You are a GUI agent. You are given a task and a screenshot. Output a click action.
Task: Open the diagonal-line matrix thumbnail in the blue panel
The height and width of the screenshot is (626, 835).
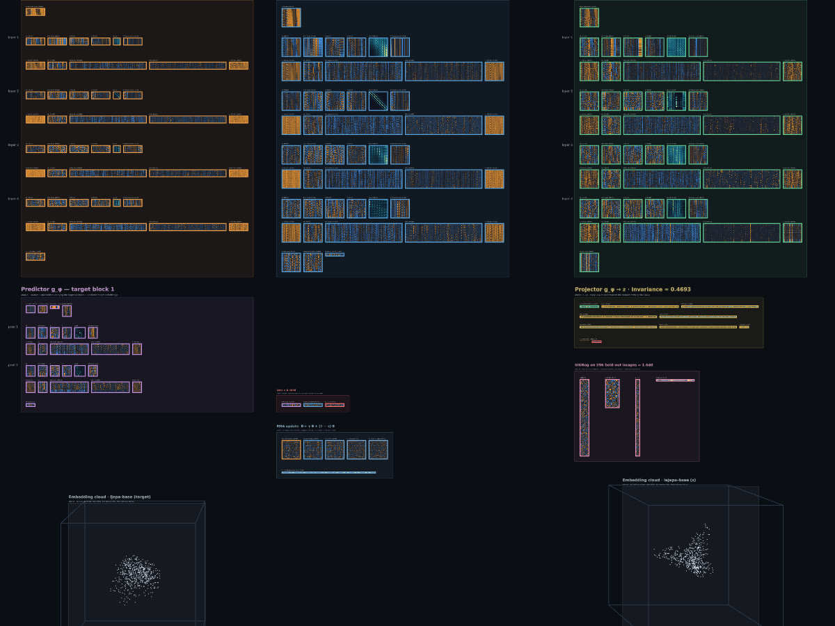pos(378,101)
